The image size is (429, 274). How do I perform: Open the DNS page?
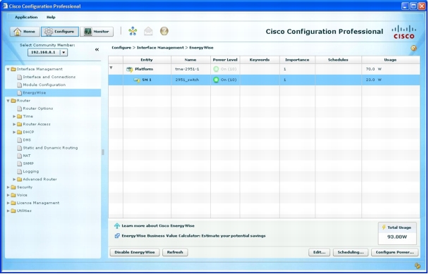click(27, 140)
